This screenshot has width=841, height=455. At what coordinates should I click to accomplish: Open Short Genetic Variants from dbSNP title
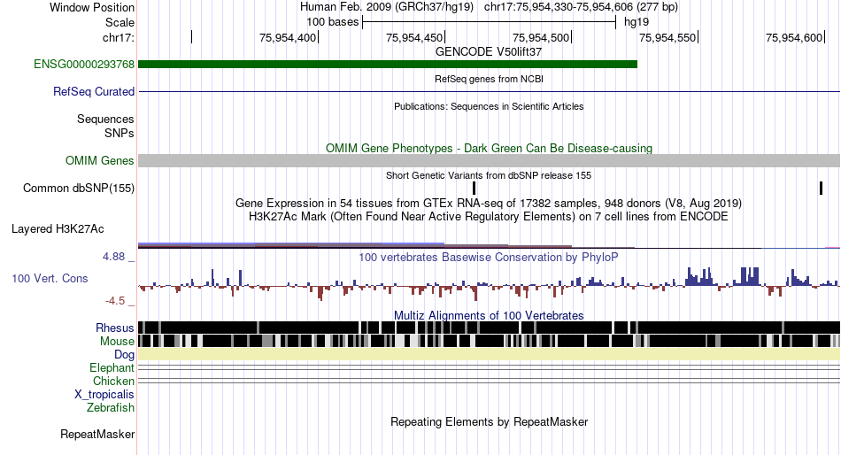[x=489, y=175]
